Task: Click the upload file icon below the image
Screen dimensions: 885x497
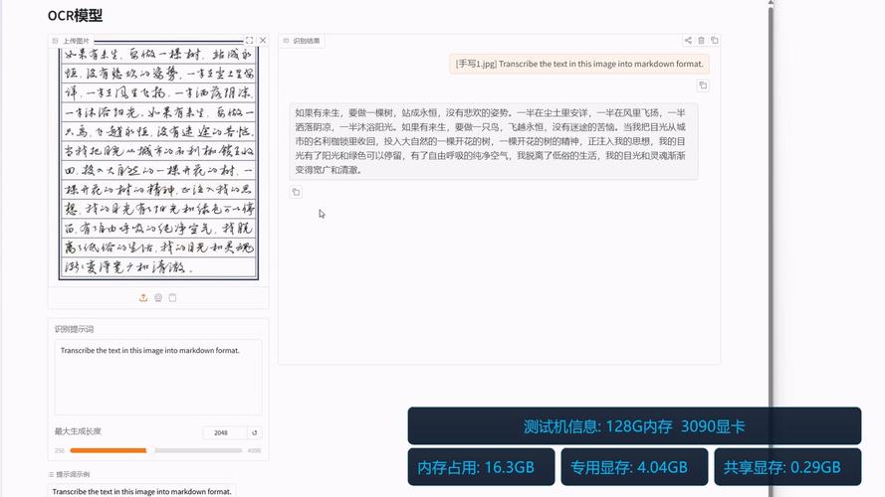Action: (x=143, y=297)
